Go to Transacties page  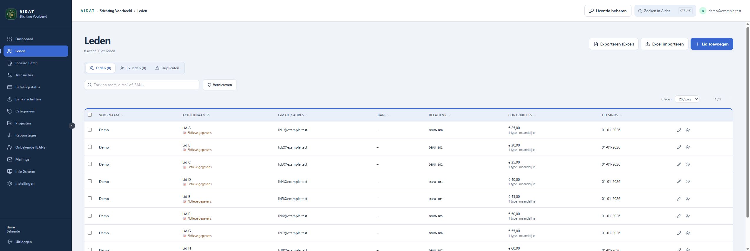(36, 75)
